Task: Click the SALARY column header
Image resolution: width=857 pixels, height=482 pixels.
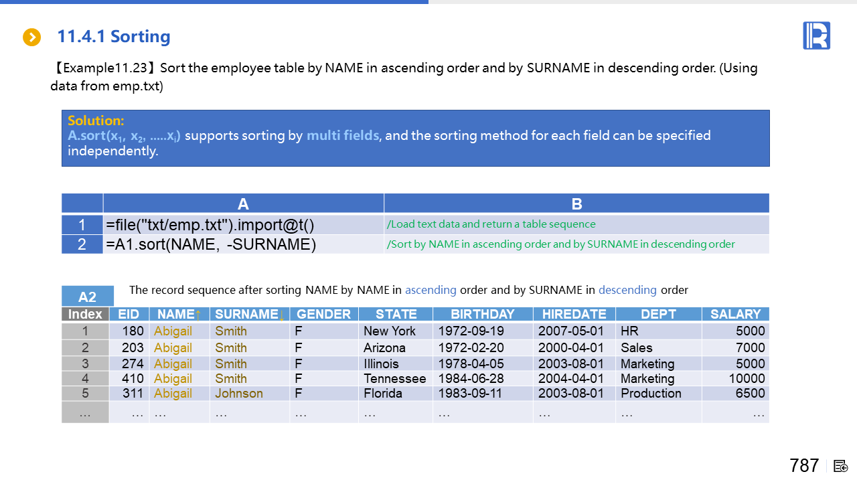Action: 735,314
